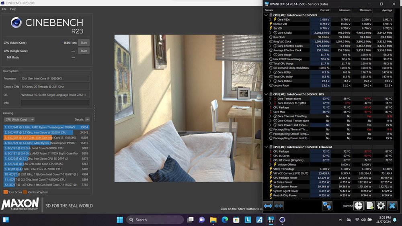The height and width of the screenshot is (226, 402).
Task: Switch to Cinebench via its taskbar icon
Action: [x=282, y=220]
